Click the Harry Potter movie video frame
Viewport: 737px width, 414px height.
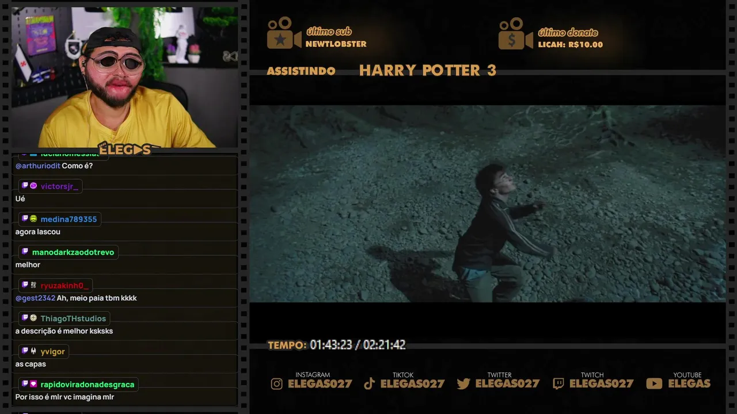(x=487, y=204)
